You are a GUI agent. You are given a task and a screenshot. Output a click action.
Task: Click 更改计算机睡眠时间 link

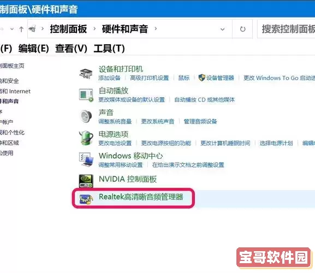(225, 143)
